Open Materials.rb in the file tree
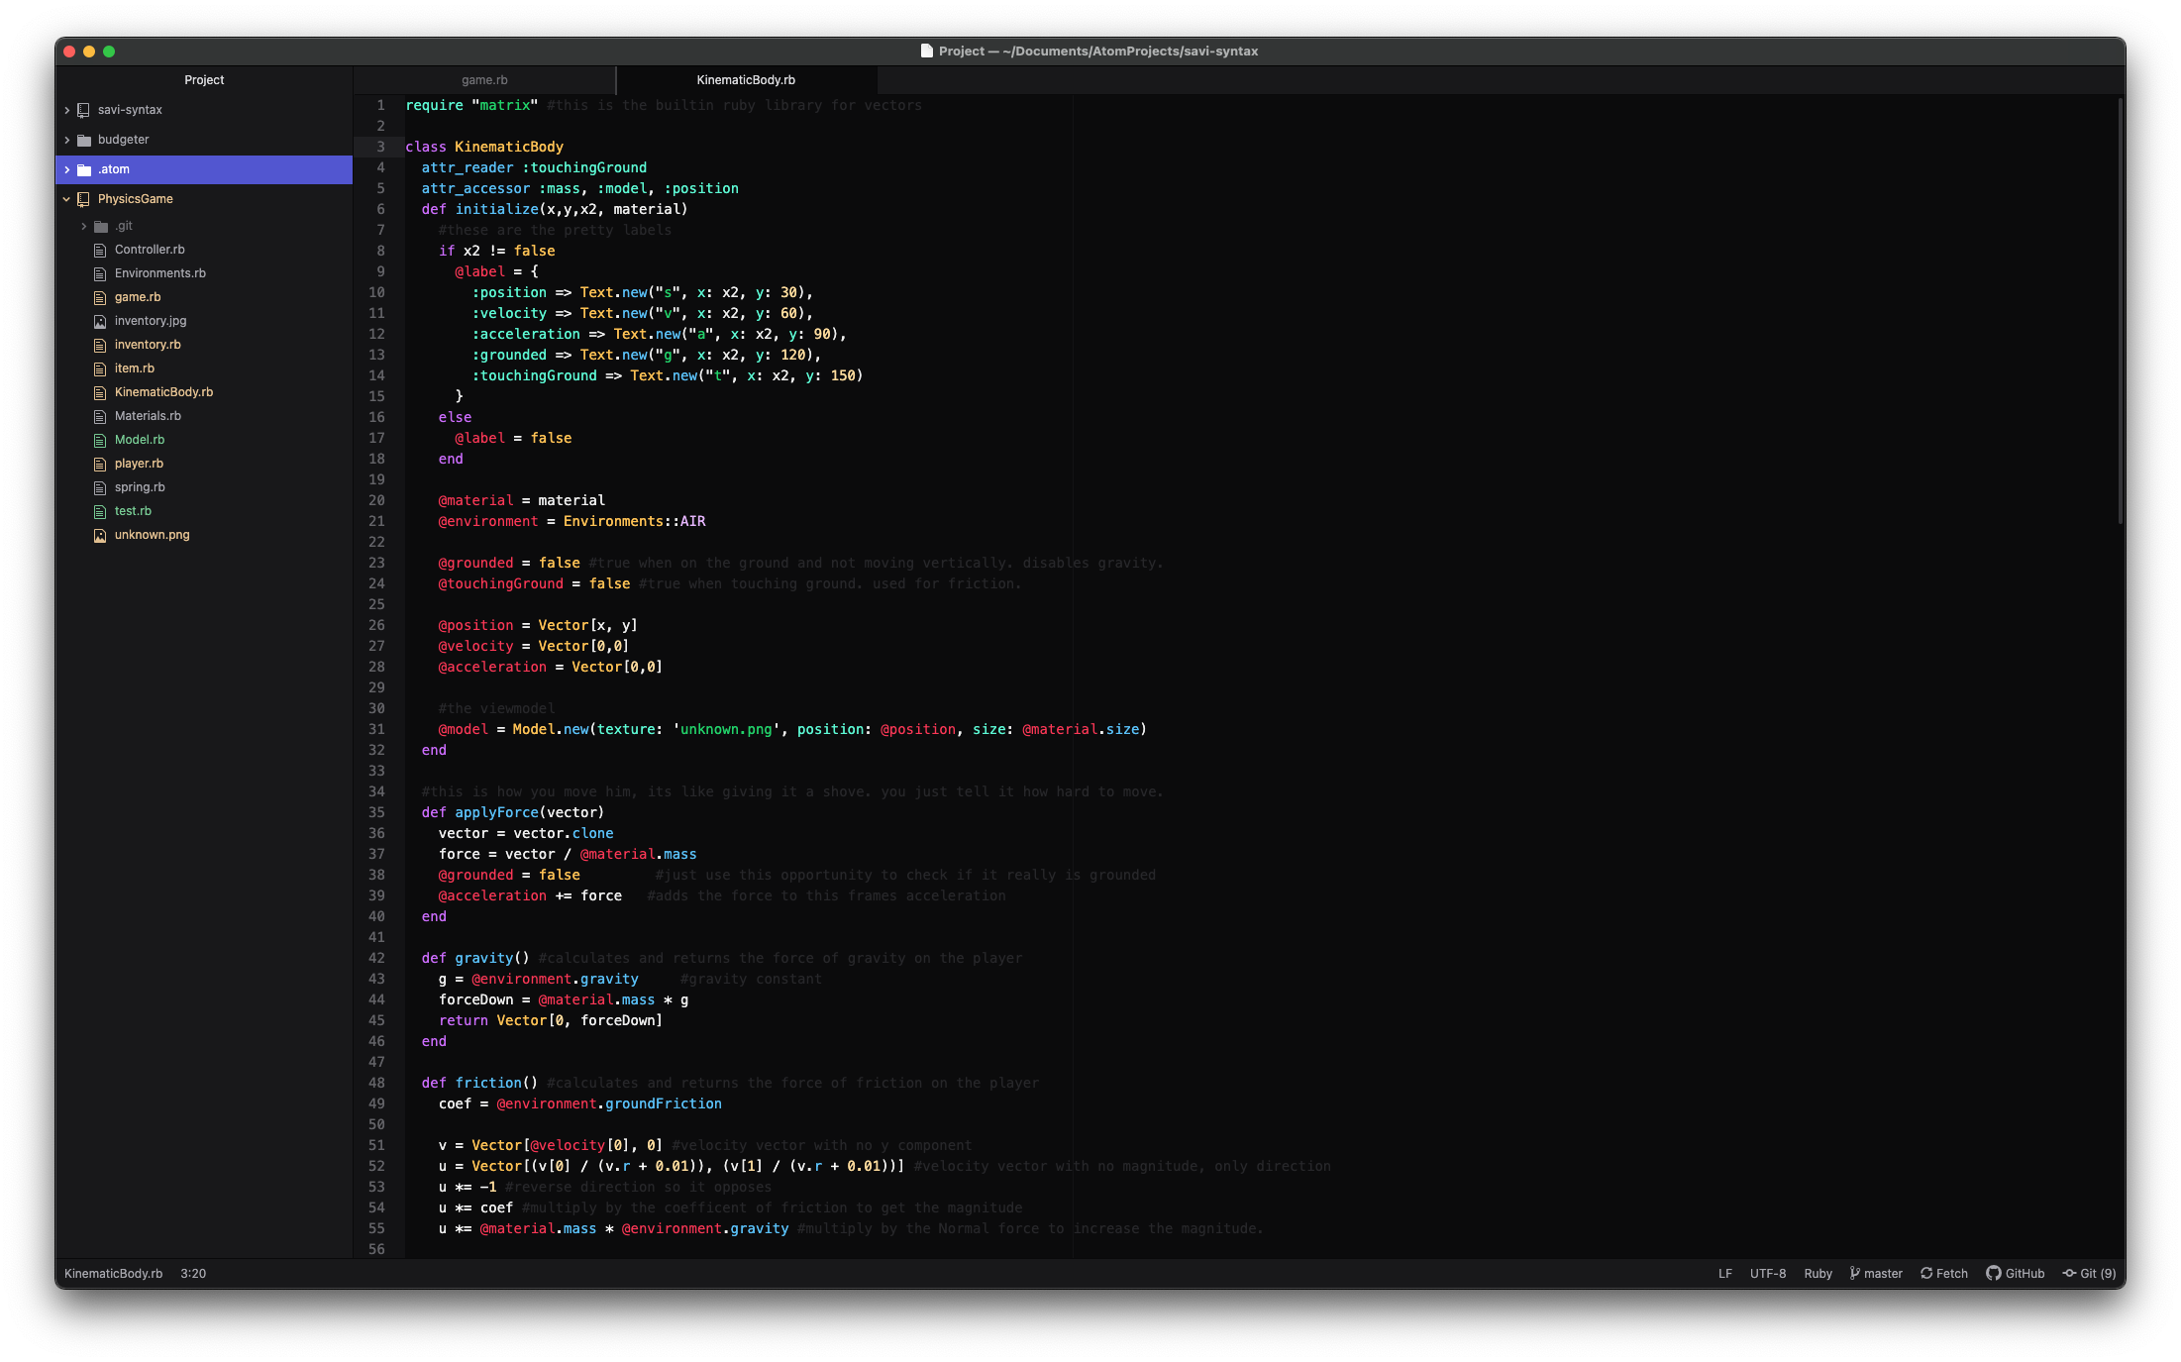 [148, 416]
